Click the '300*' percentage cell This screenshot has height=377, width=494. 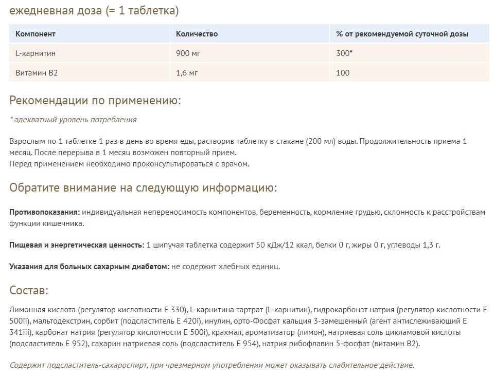click(344, 53)
